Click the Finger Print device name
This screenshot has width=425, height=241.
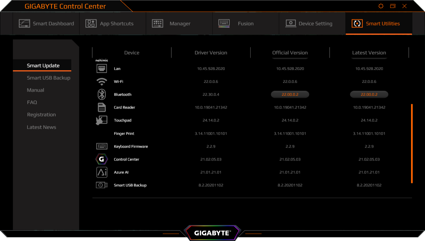click(124, 133)
